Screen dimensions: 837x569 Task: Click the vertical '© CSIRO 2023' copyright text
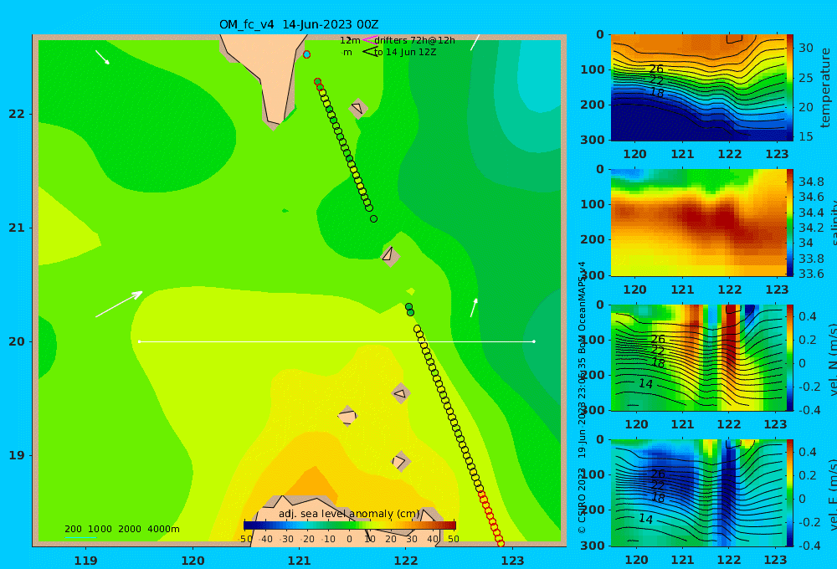[x=582, y=500]
